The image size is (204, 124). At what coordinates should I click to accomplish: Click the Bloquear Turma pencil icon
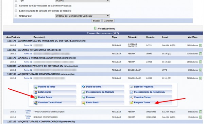point(132,103)
